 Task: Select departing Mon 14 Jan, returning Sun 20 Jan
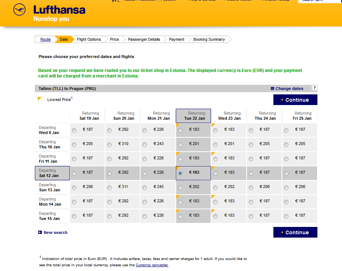[x=109, y=202]
